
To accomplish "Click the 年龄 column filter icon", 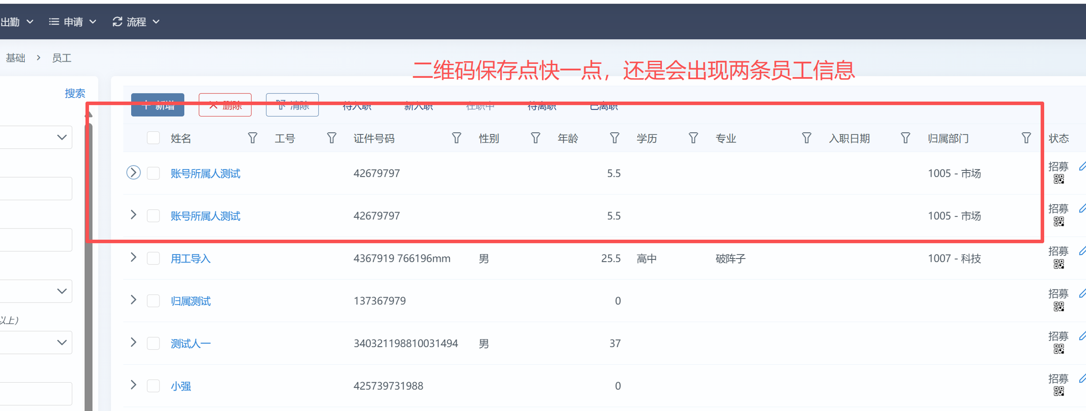I will pos(614,138).
